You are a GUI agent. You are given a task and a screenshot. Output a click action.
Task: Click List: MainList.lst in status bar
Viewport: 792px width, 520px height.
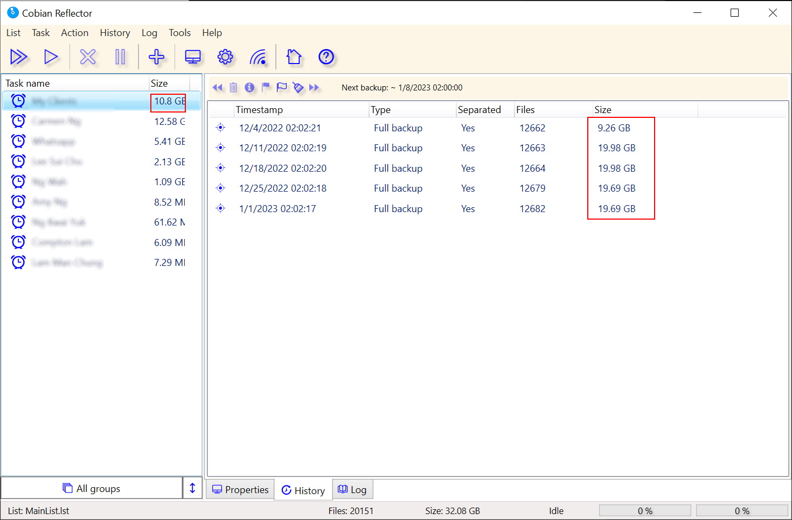pyautogui.click(x=38, y=511)
